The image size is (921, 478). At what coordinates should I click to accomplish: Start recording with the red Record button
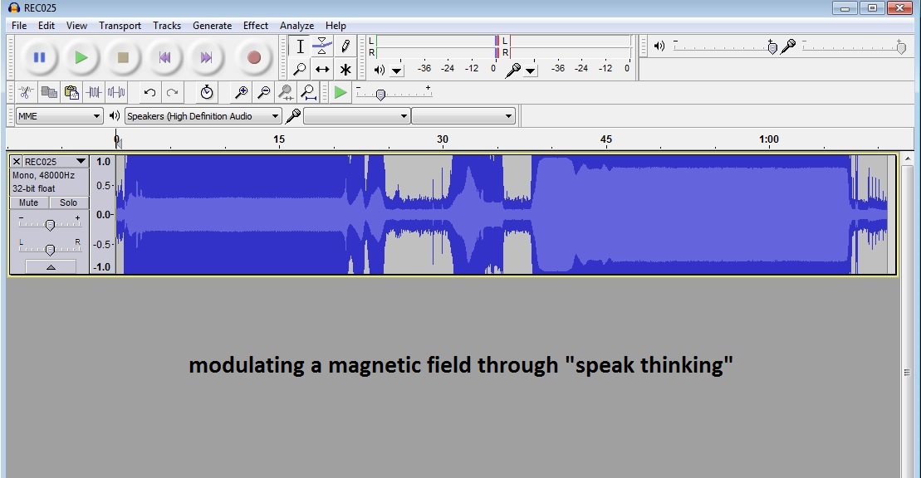[254, 57]
